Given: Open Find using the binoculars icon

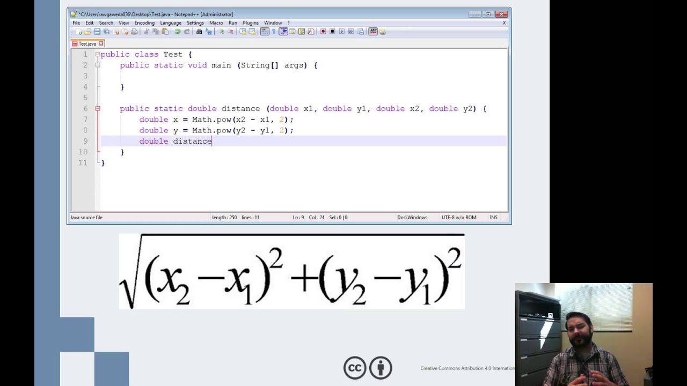Looking at the screenshot, I should click(x=199, y=32).
